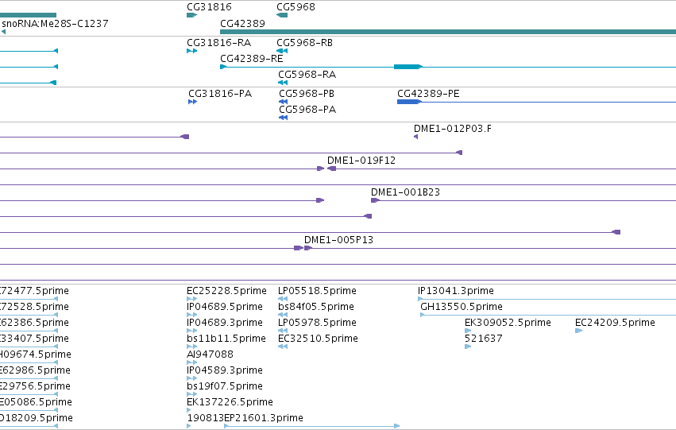
Task: Click the EC32510.5prime EST arrows
Action: (x=283, y=347)
